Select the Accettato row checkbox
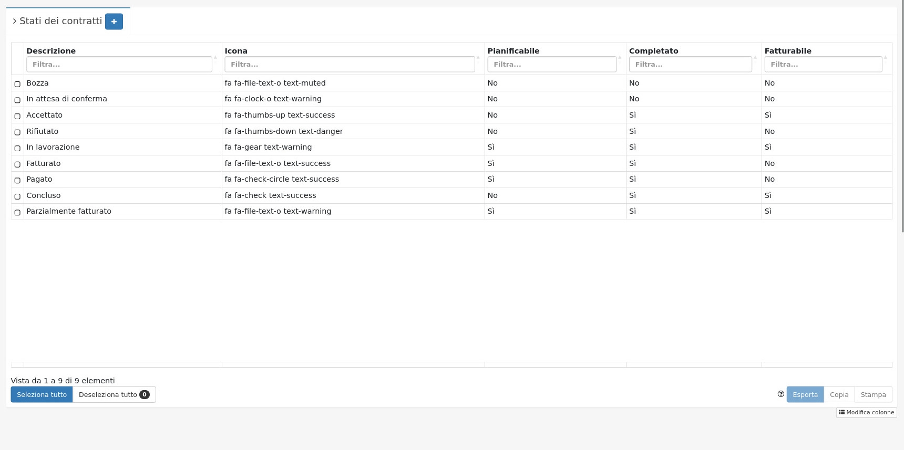 click(17, 116)
